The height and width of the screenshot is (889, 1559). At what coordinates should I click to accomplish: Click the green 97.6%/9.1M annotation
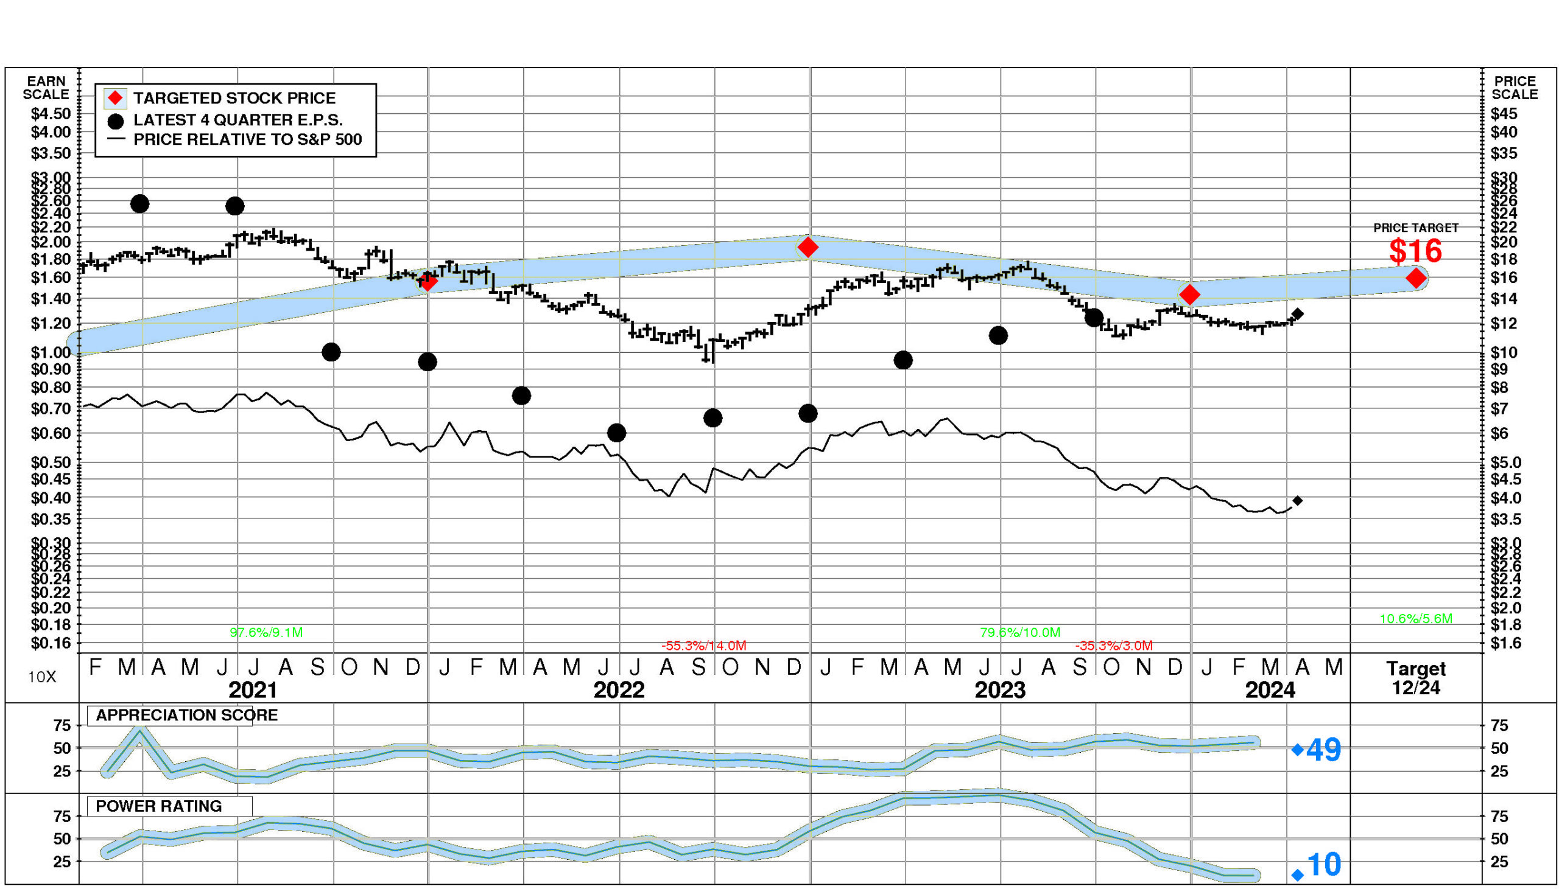click(266, 633)
